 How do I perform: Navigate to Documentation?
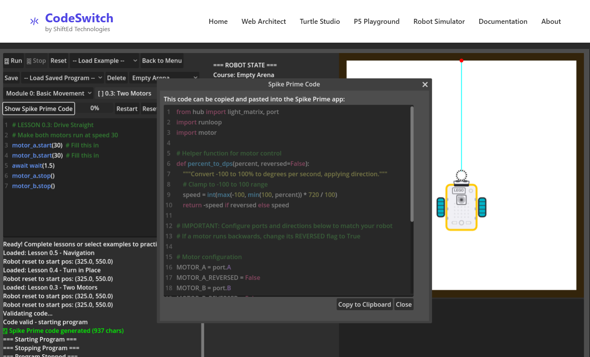click(503, 22)
